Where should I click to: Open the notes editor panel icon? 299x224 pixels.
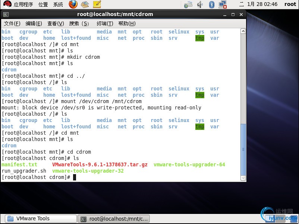[97, 4]
